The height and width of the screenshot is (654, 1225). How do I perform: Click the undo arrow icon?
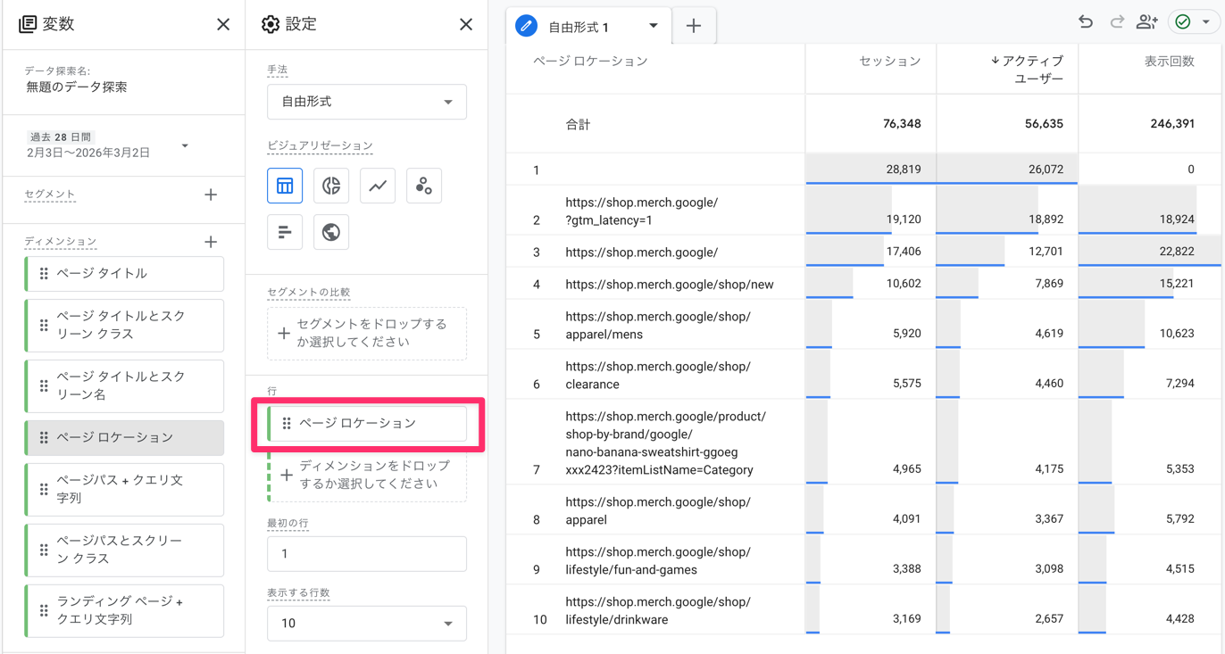1086,22
